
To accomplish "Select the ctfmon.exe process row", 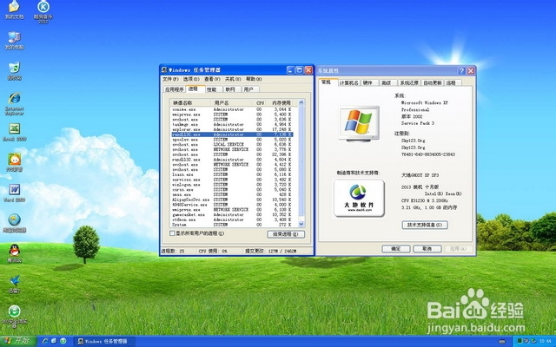I will pyautogui.click(x=232, y=219).
